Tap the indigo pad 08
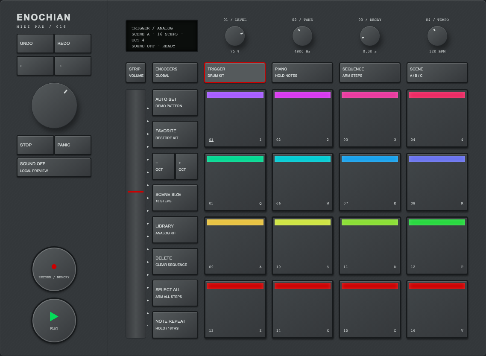The width and height of the screenshot is (486, 356). pyautogui.click(x=437, y=182)
